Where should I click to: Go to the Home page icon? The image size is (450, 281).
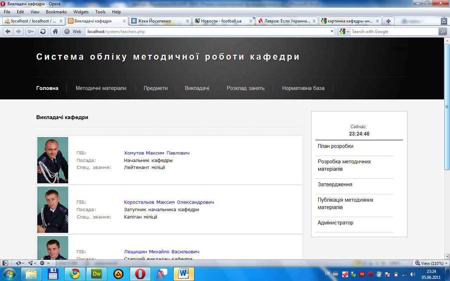(55, 32)
